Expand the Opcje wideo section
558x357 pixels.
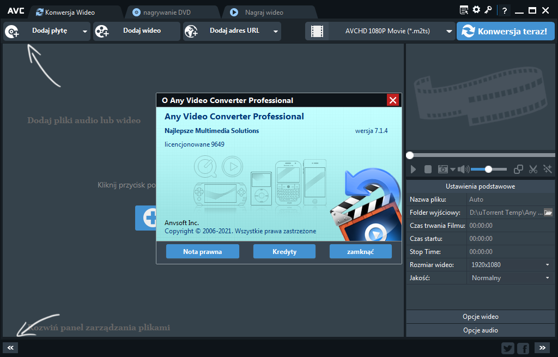[481, 317]
